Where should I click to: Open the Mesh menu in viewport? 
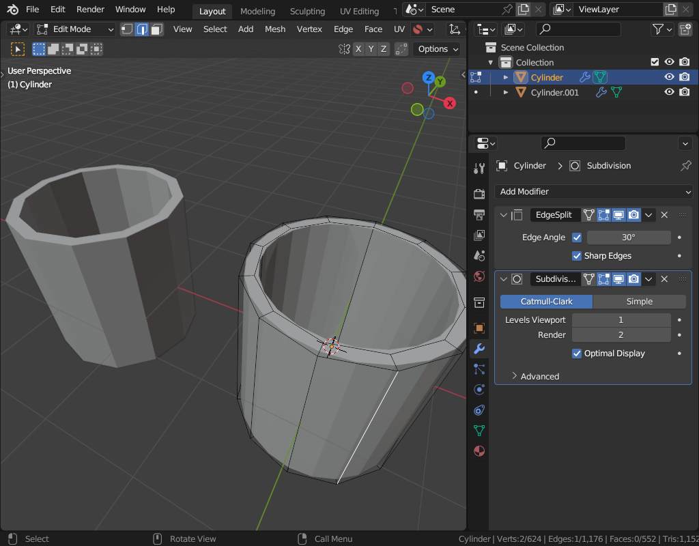tap(275, 29)
